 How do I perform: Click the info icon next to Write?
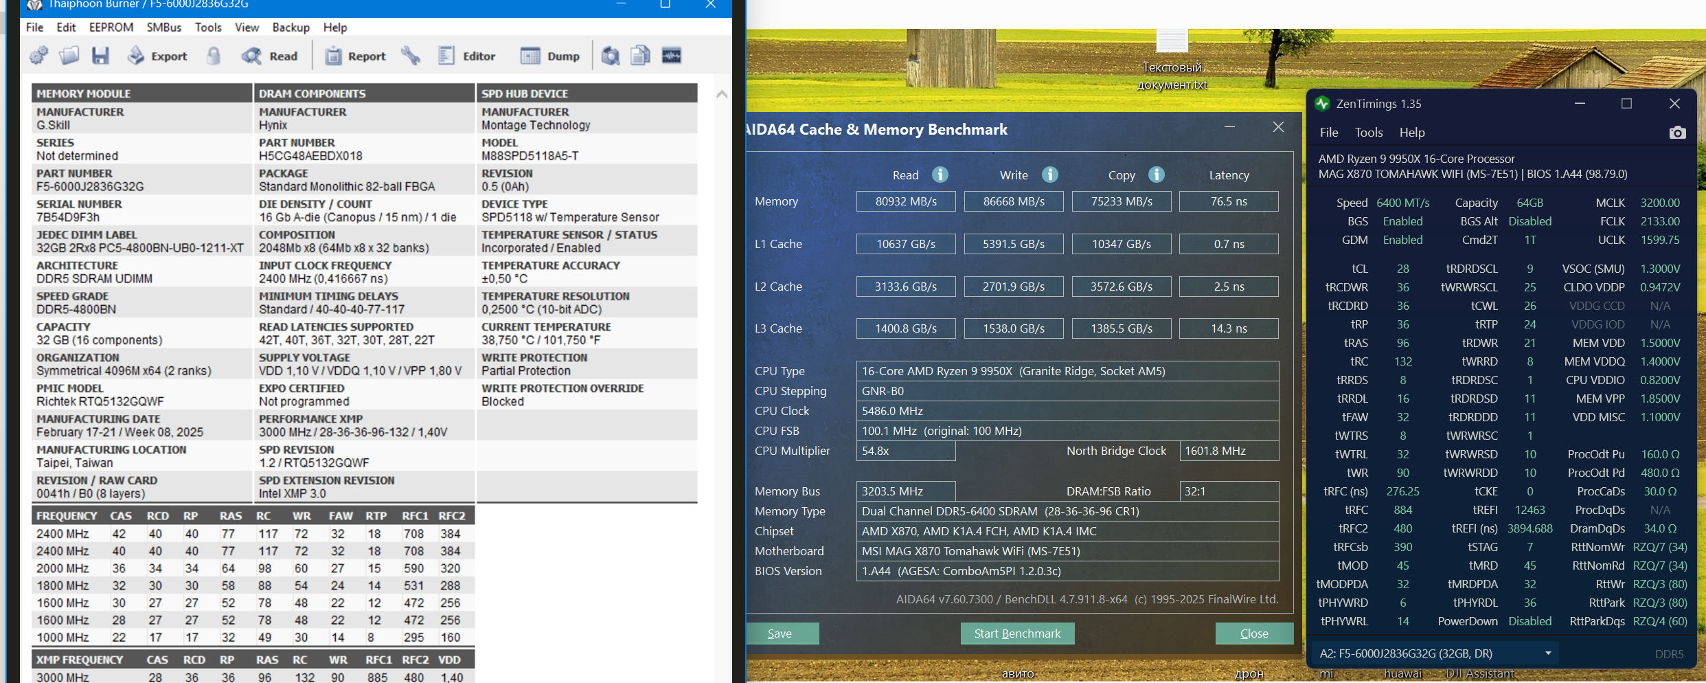pyautogui.click(x=1050, y=175)
